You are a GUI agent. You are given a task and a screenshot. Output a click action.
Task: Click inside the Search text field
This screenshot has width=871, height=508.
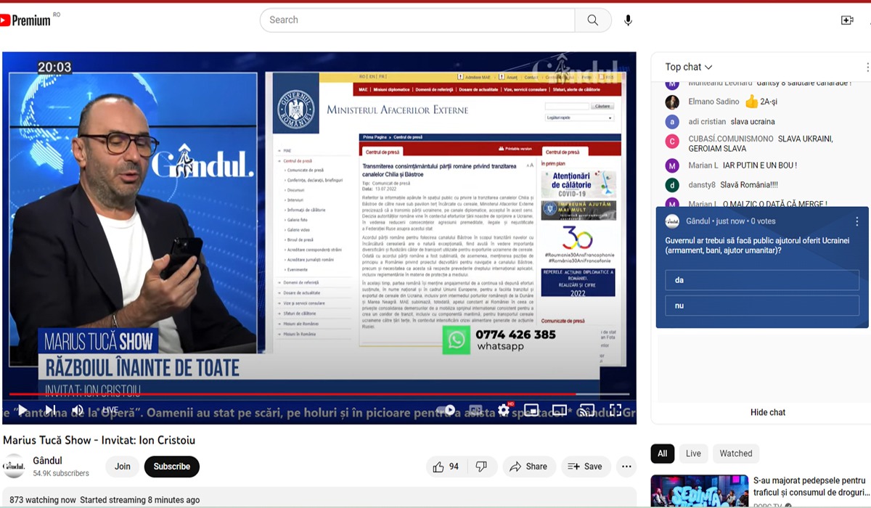pos(417,20)
